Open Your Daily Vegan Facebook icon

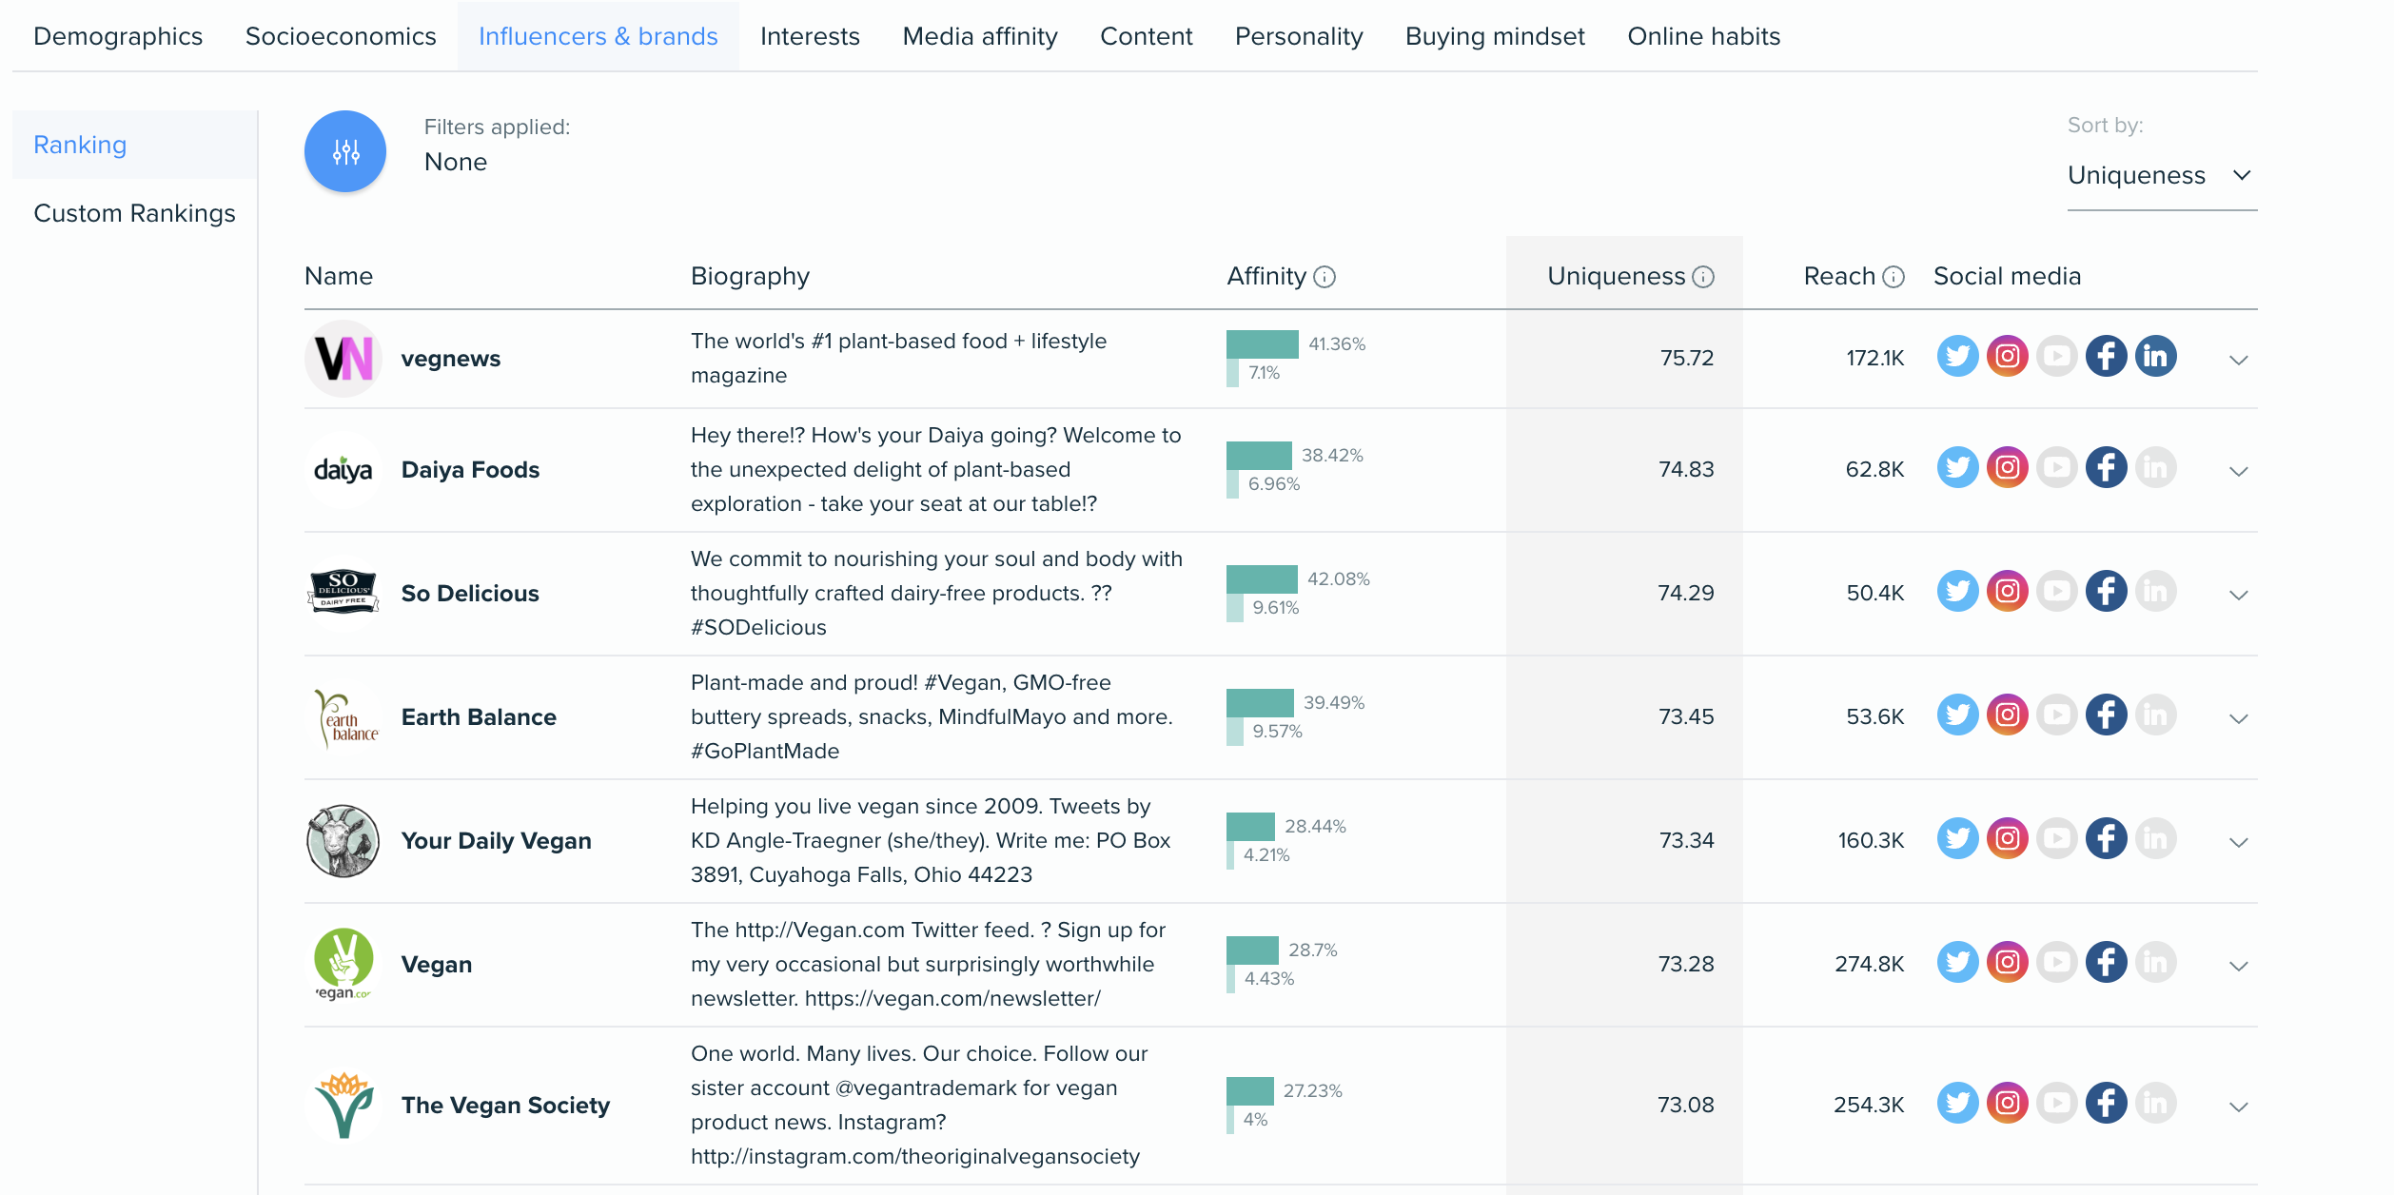point(2106,839)
